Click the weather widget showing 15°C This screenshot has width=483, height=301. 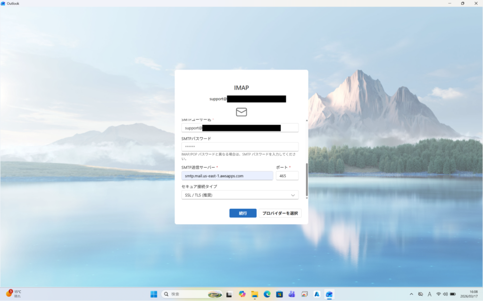click(14, 294)
